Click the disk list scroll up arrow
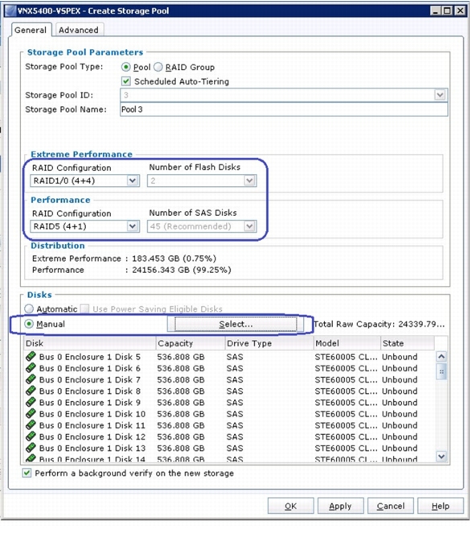This screenshot has height=538, width=472. point(441,357)
